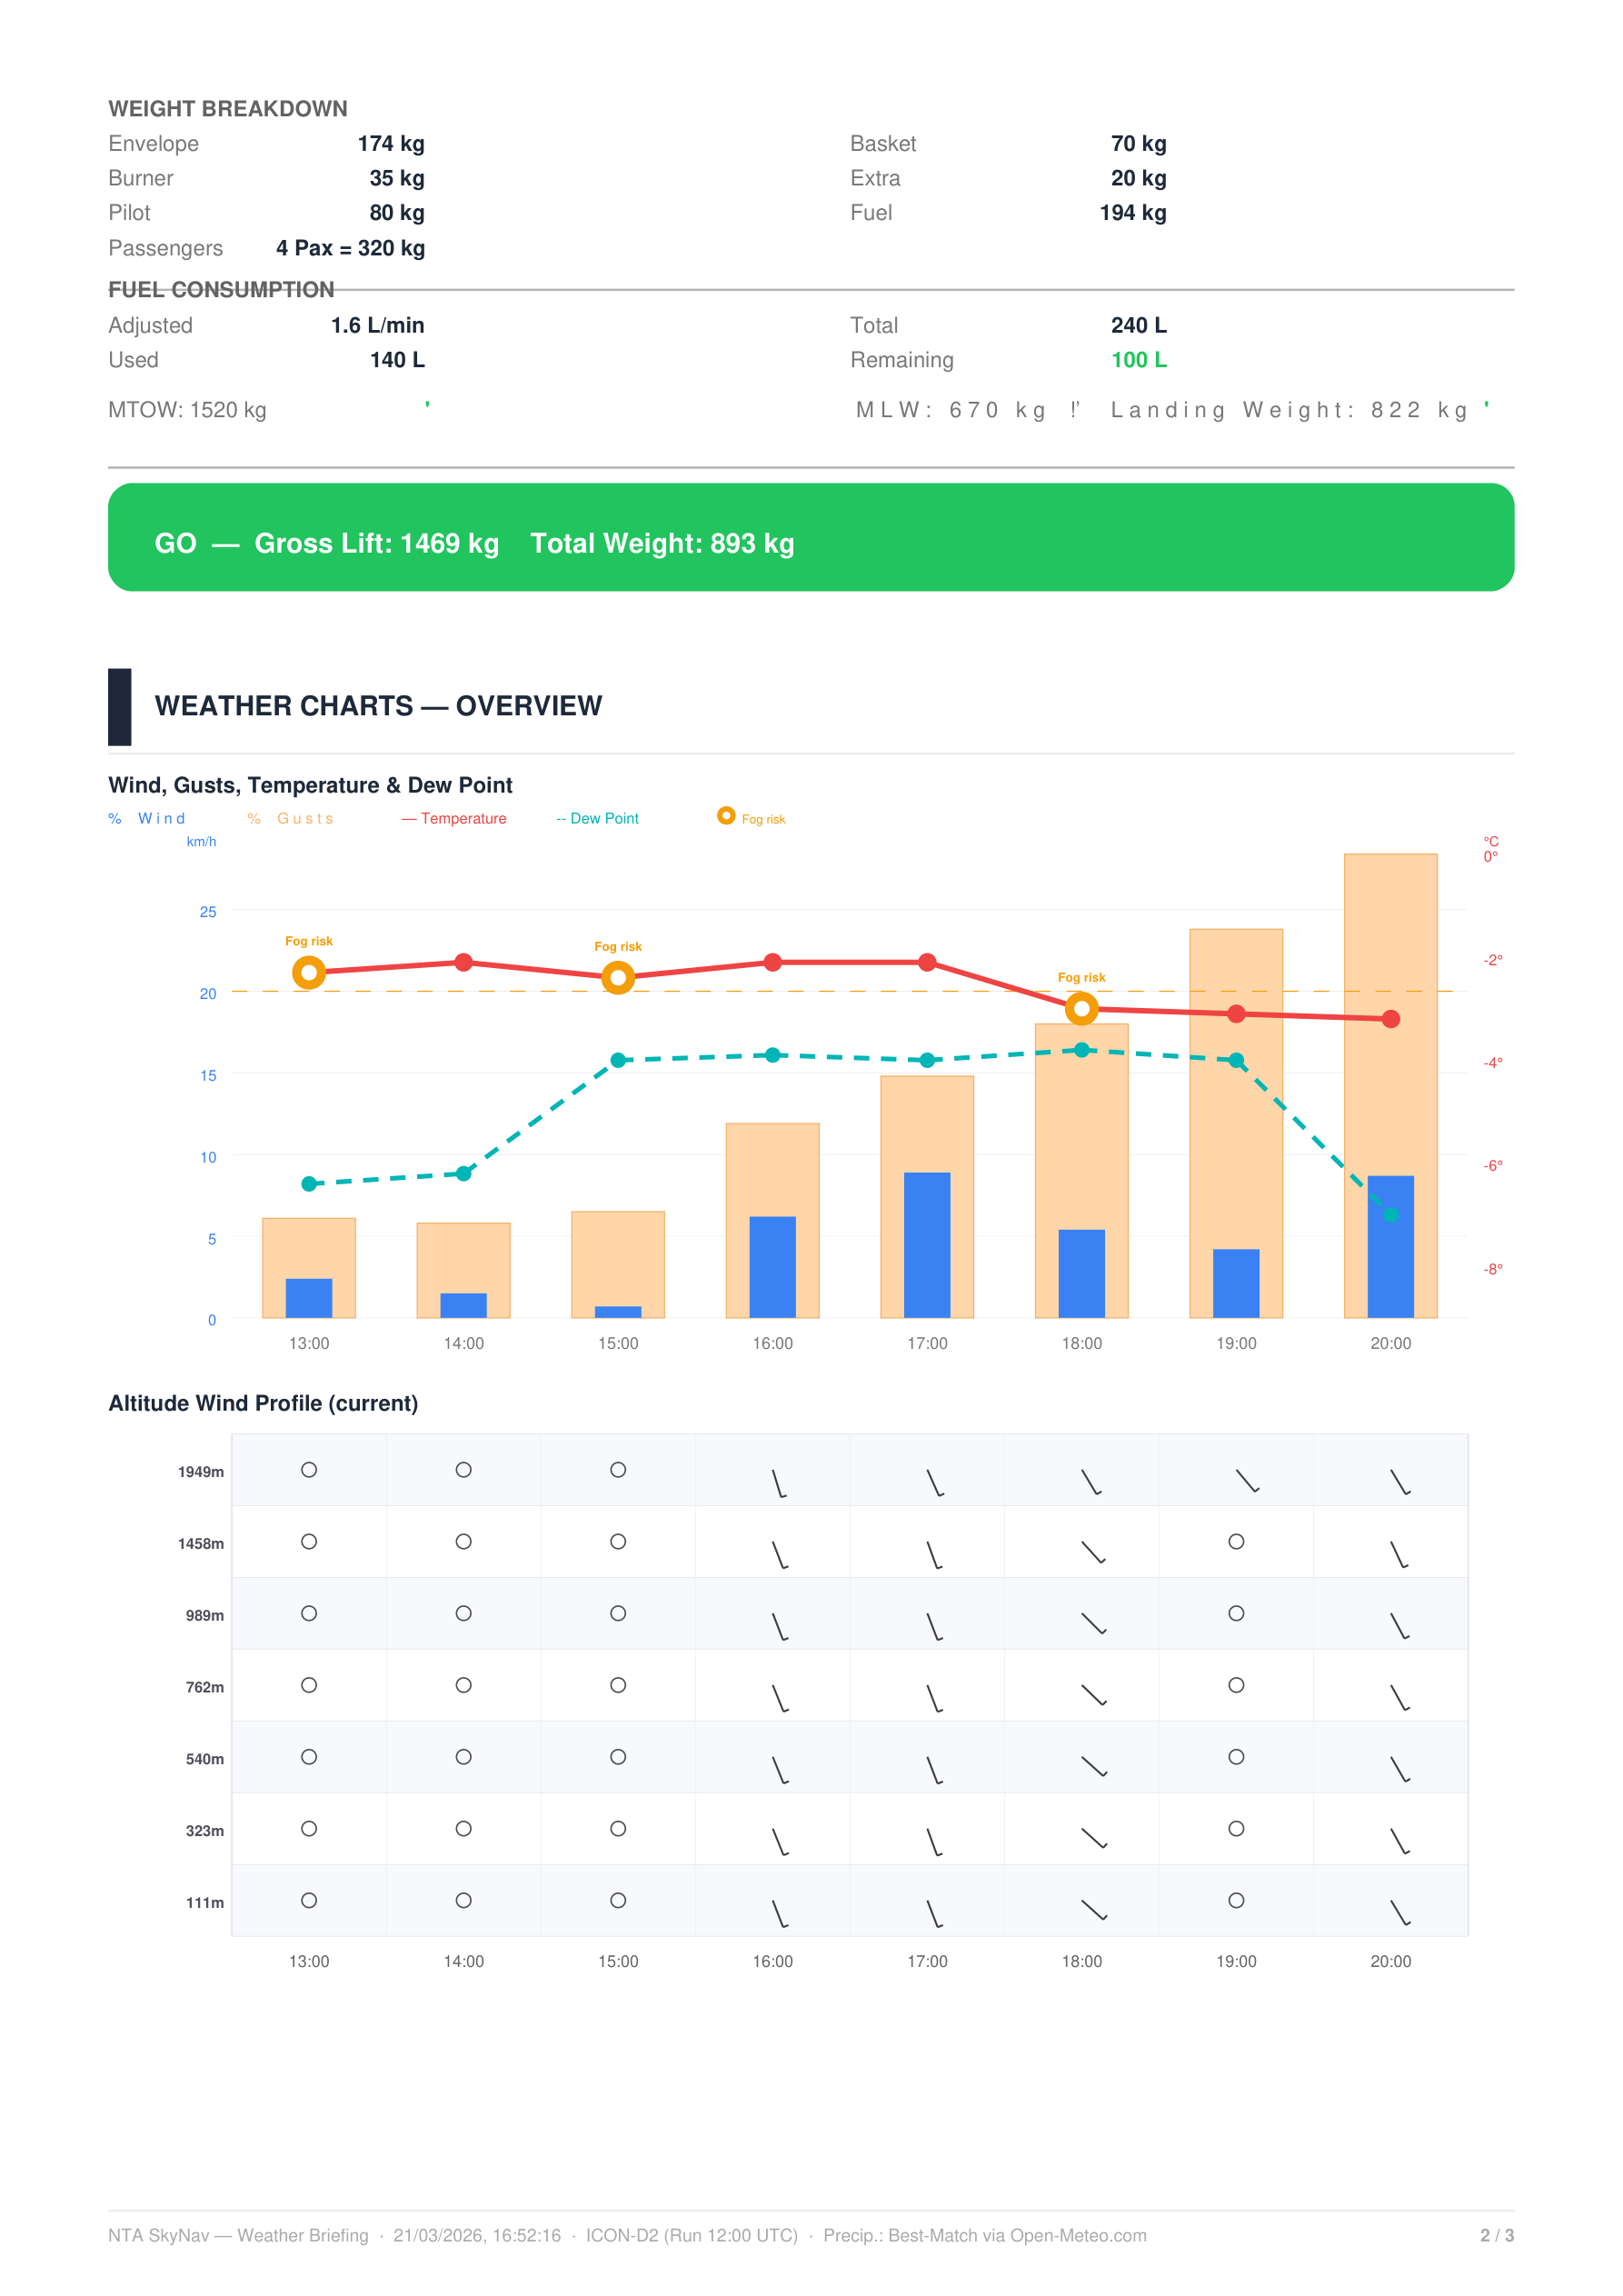The height and width of the screenshot is (2296, 1623).
Task: Click the blue wind bar at 17:00
Action: [x=927, y=1244]
